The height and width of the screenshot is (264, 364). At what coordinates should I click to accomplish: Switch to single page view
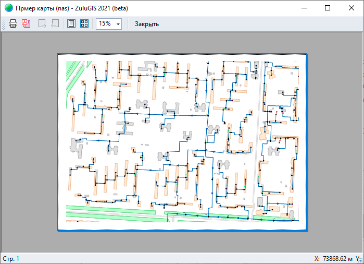point(71,24)
